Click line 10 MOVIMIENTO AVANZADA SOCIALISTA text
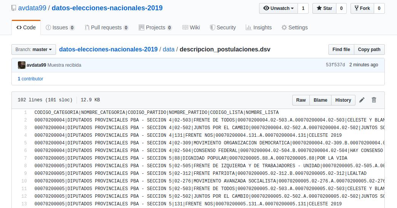This screenshot has width=397, height=208. pyautogui.click(x=235, y=181)
